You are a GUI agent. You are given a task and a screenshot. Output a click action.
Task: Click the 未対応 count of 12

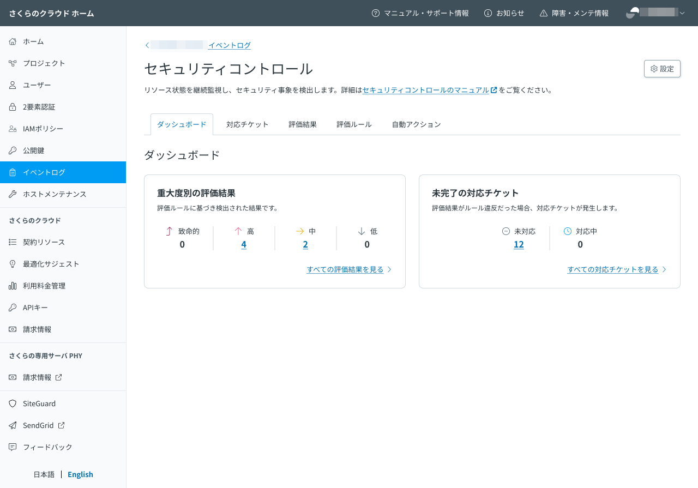pyautogui.click(x=519, y=244)
